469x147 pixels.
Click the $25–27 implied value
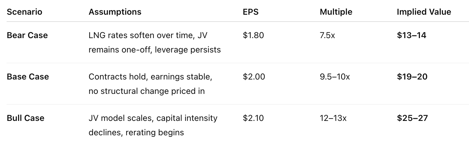(412, 118)
